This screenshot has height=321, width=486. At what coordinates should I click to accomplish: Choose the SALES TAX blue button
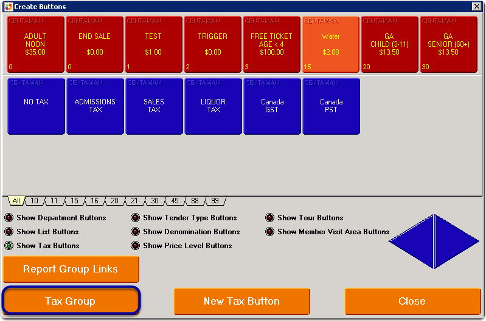point(154,106)
